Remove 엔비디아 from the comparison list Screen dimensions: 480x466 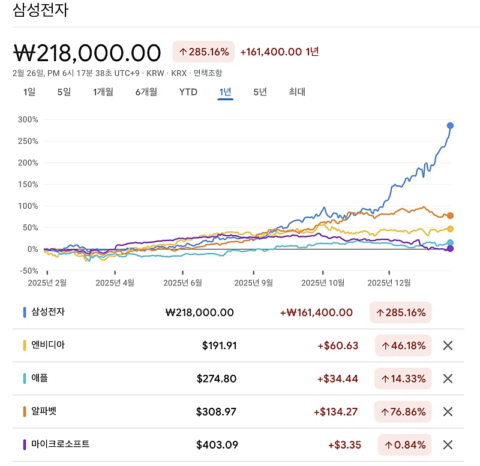(448, 345)
